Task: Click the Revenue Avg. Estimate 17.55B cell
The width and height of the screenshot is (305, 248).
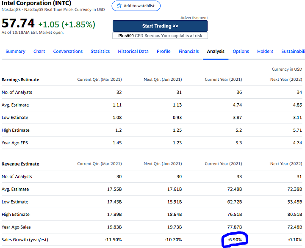Action: tap(114, 189)
